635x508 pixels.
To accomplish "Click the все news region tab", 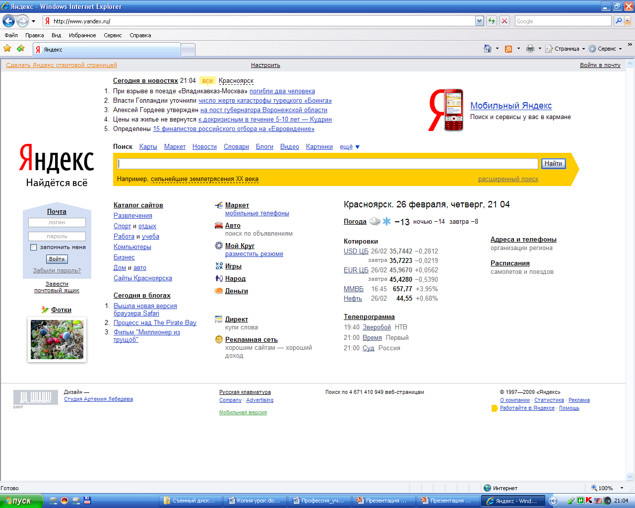I will pyautogui.click(x=207, y=81).
